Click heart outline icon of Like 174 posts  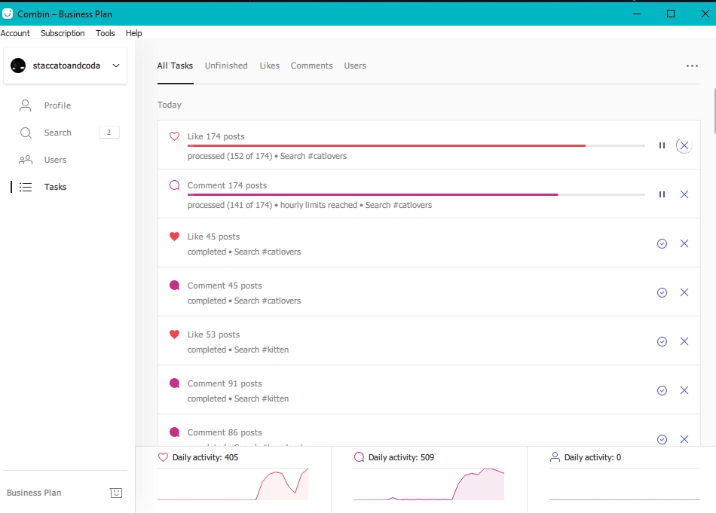point(174,136)
